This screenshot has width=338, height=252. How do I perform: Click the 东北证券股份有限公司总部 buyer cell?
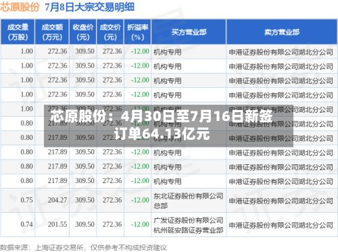click(189, 201)
